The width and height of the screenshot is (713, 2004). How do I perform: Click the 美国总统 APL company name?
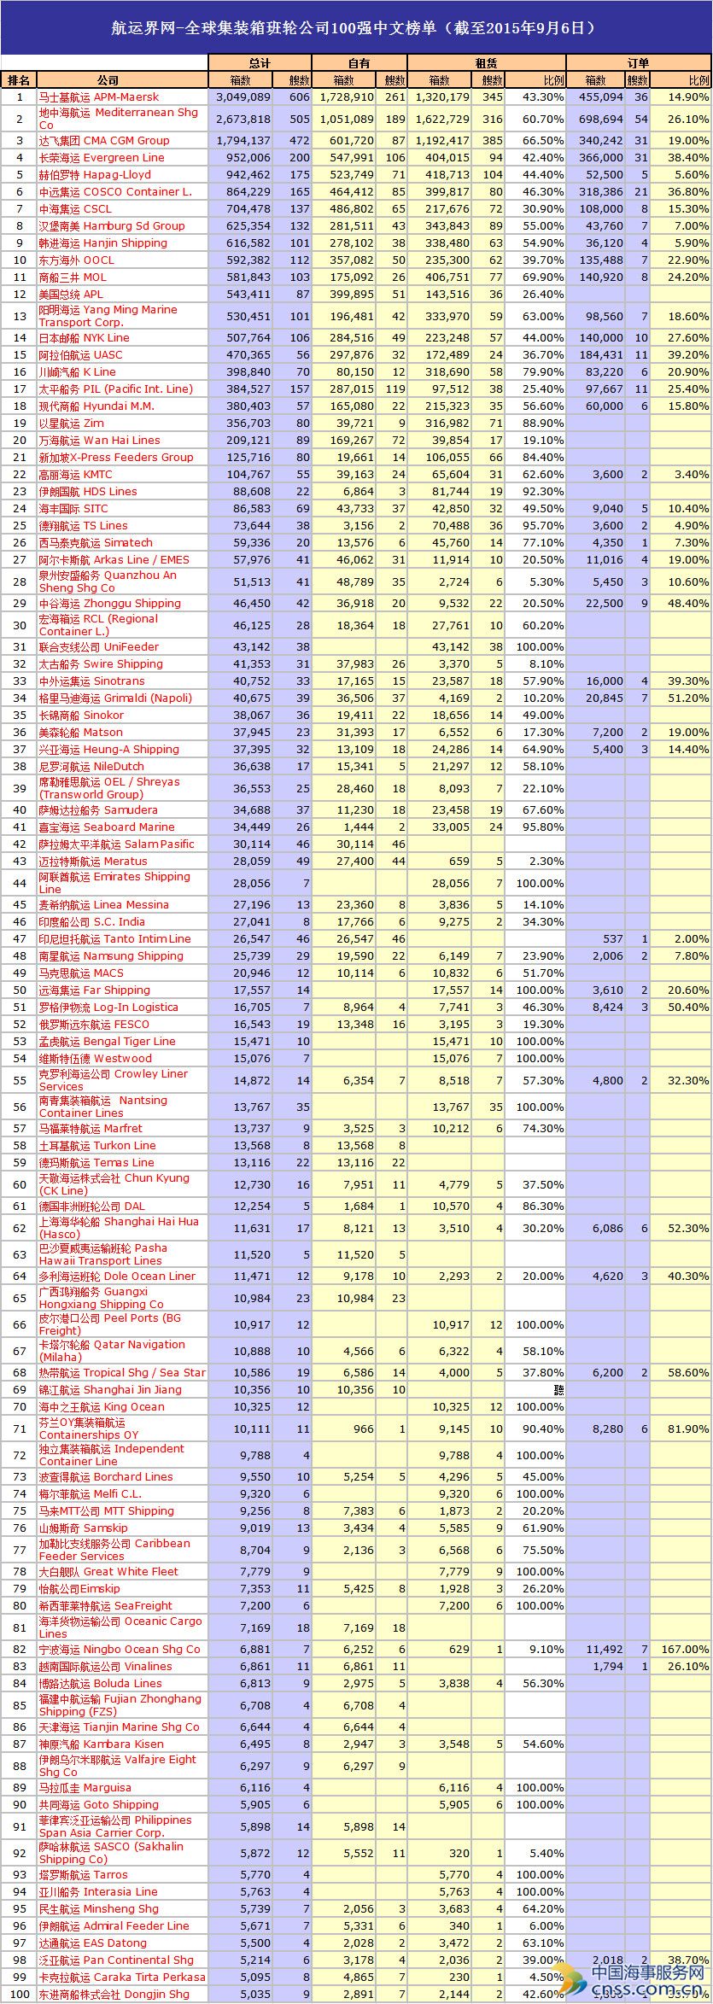(71, 295)
